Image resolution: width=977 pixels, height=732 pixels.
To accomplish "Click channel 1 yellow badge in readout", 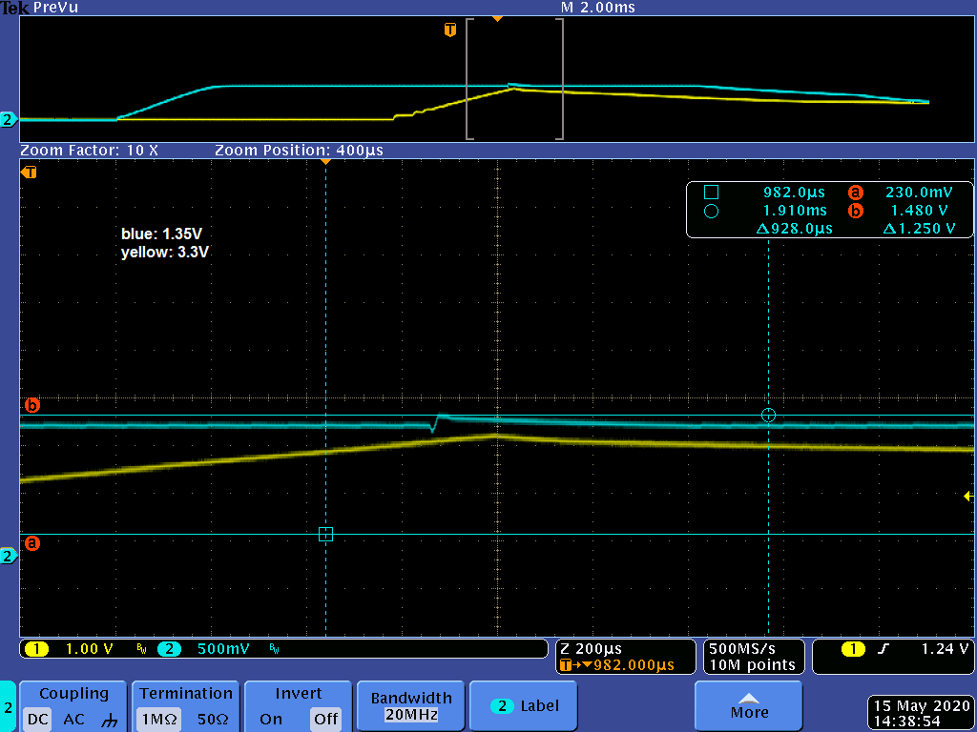I will coord(36,649).
